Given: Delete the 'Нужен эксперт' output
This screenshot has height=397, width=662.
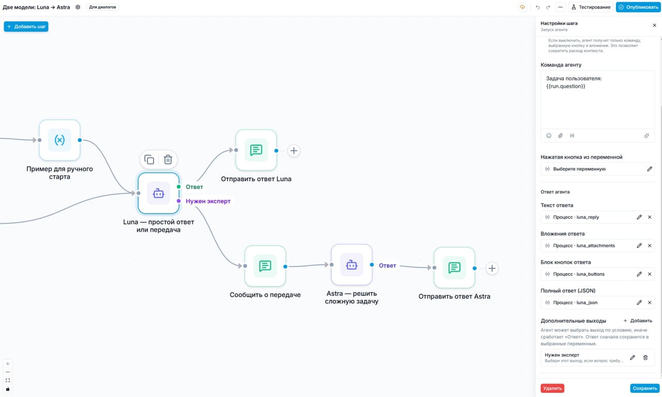Looking at the screenshot, I should (645, 357).
